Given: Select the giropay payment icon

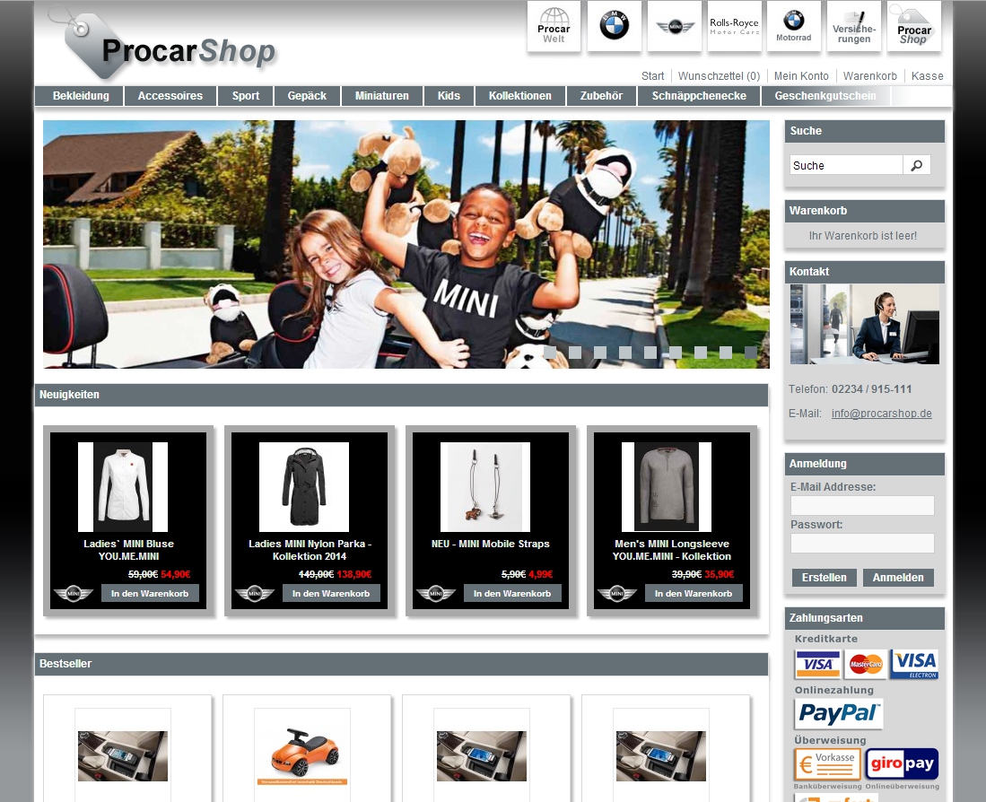Looking at the screenshot, I should pyautogui.click(x=902, y=764).
